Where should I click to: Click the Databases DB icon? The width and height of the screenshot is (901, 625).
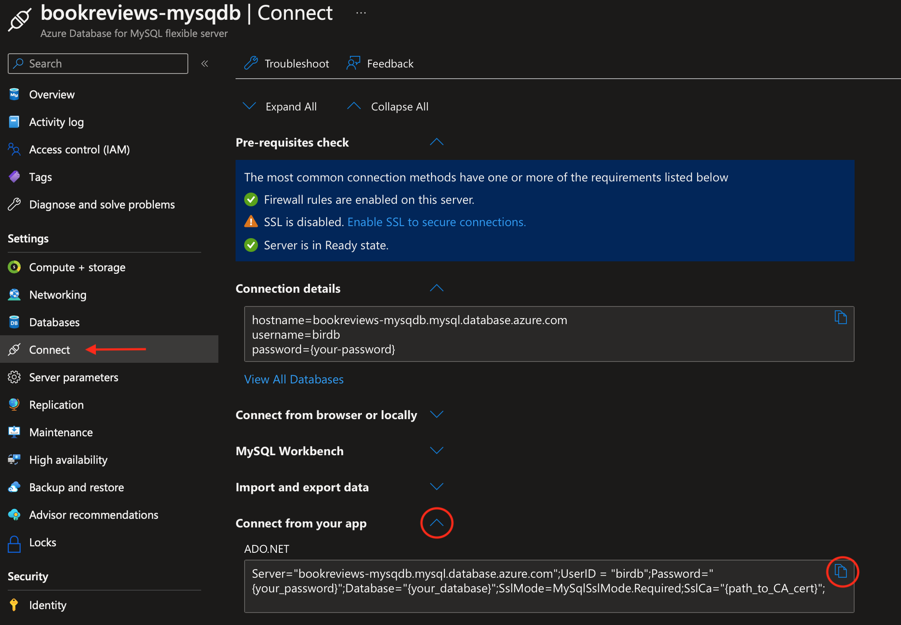[14, 322]
